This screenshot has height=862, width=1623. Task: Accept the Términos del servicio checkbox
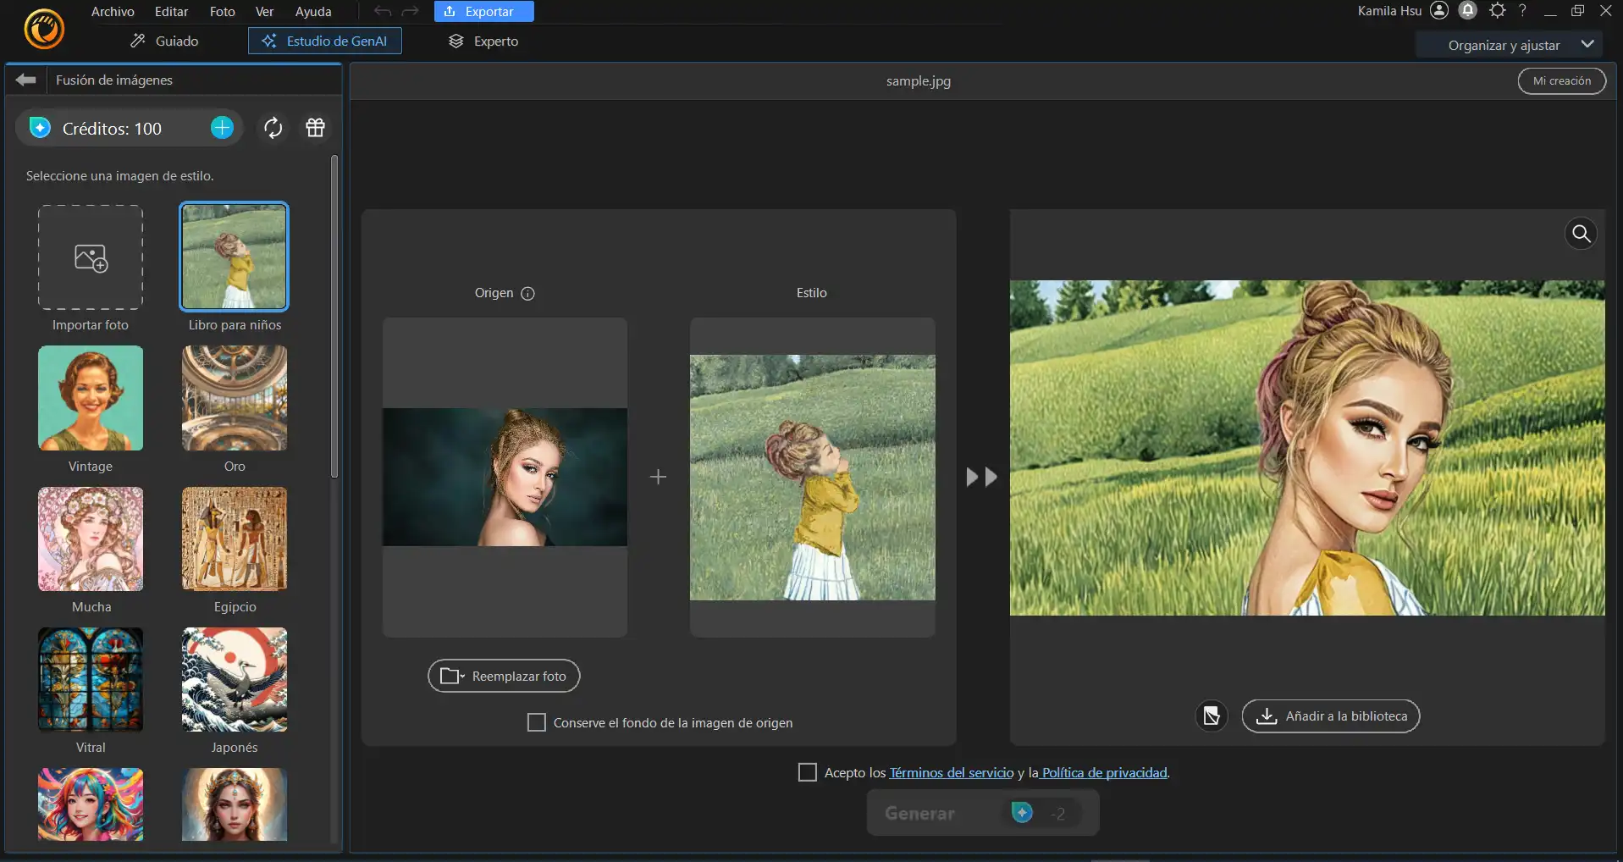(x=808, y=772)
